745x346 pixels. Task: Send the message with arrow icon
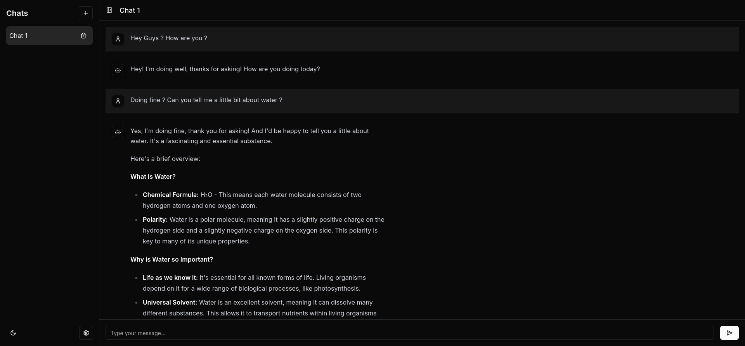point(729,333)
